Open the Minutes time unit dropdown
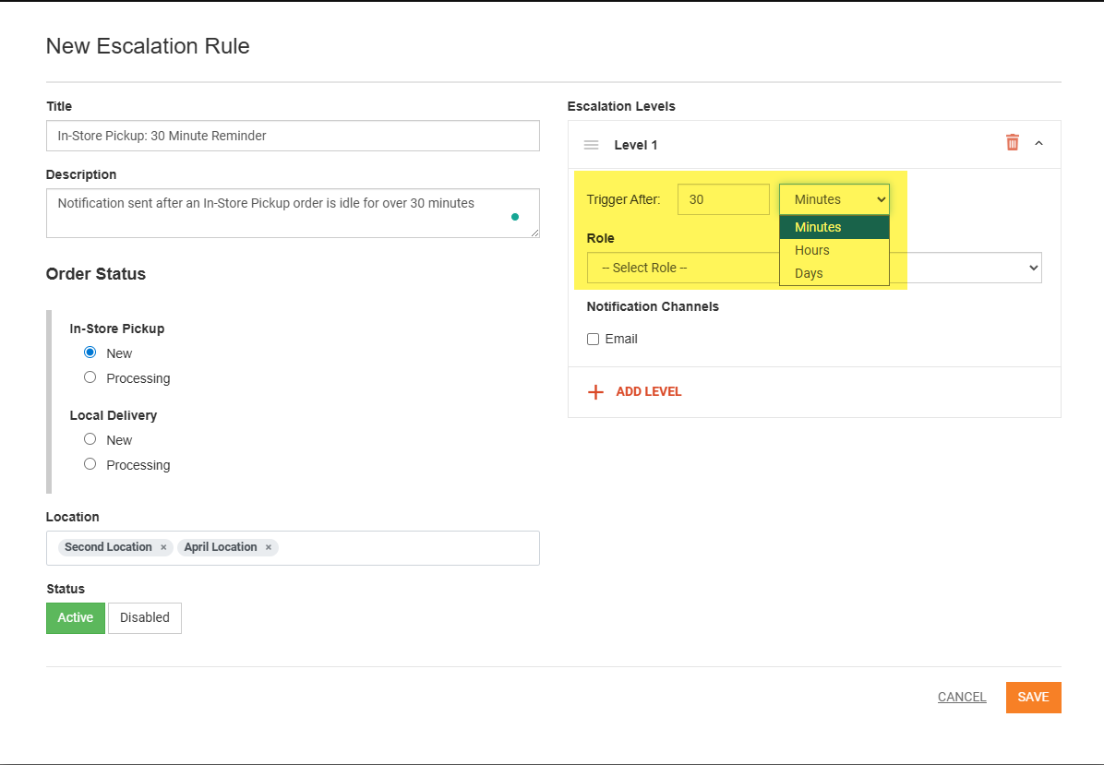 [834, 199]
